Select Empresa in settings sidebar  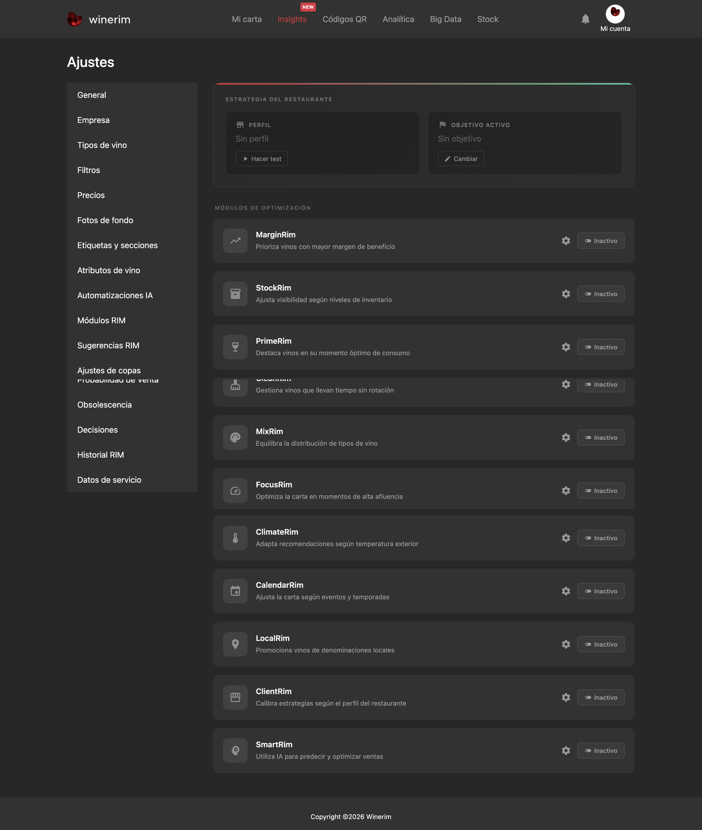point(132,120)
